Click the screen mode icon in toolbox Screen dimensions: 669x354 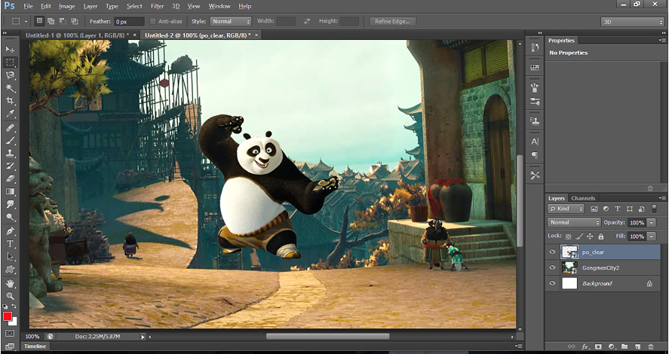11,346
